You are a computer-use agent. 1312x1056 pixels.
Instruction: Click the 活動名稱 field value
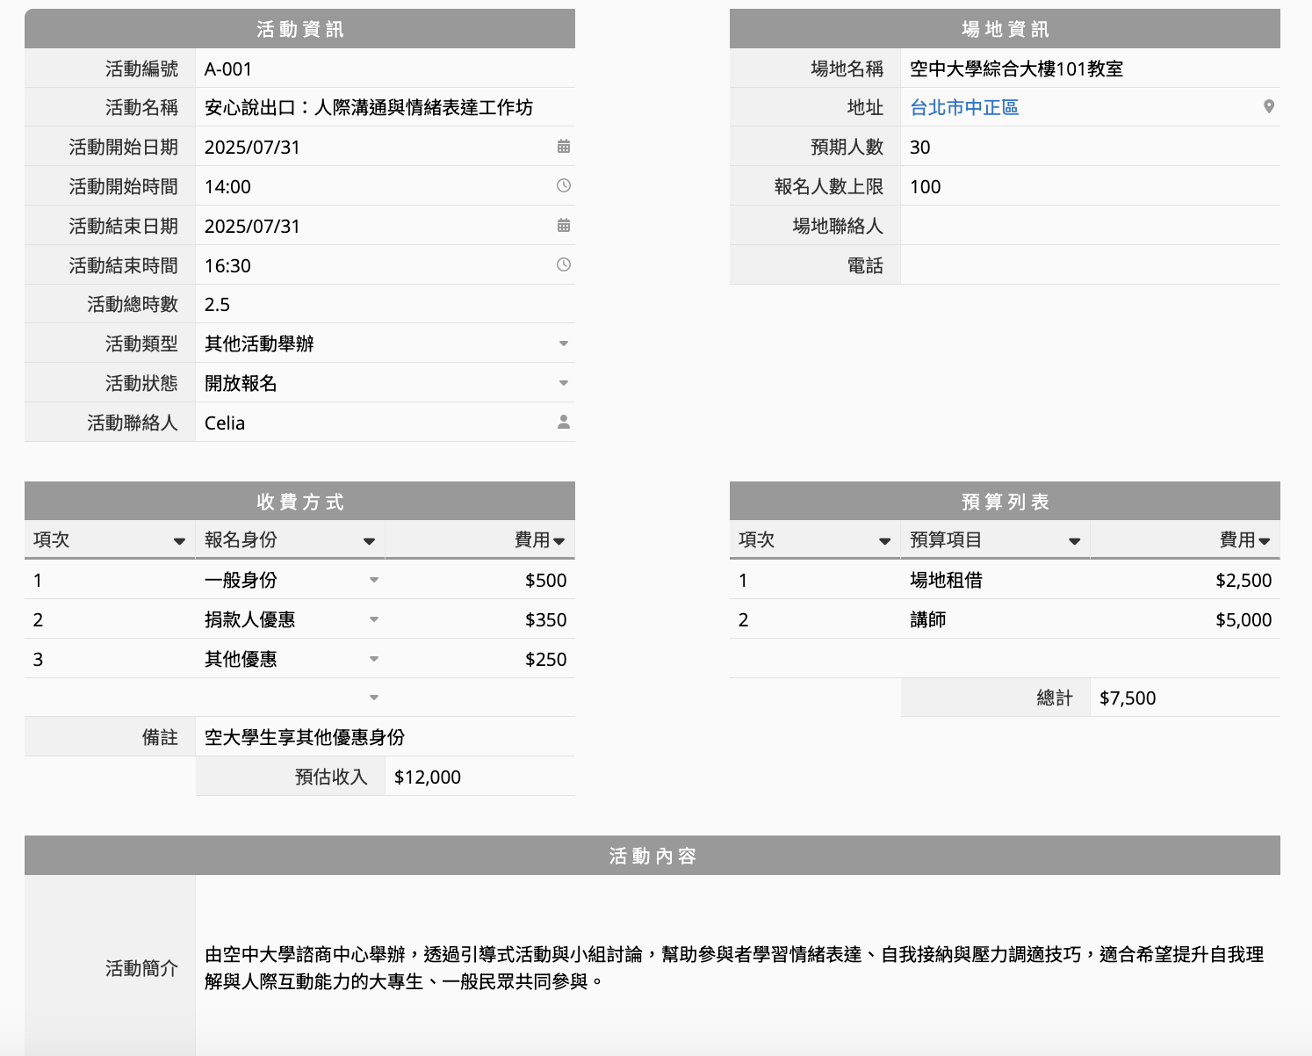pos(369,107)
